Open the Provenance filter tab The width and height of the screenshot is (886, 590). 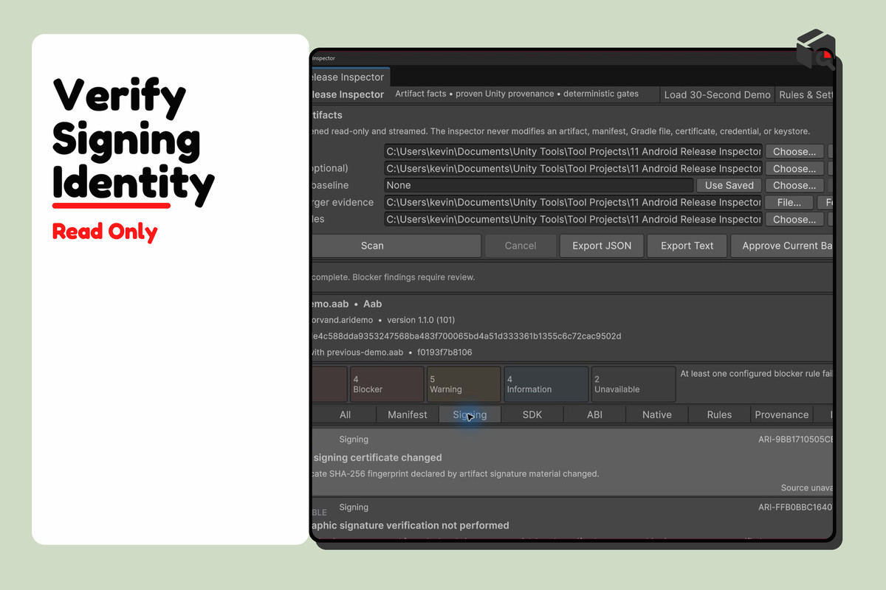point(782,414)
